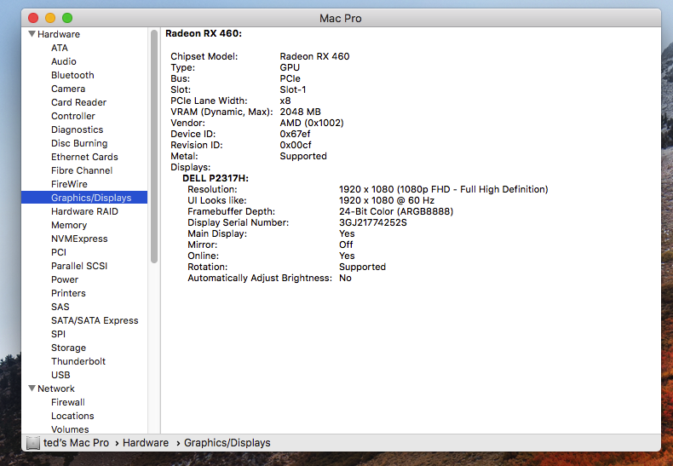Click Graphics/Displays in the path bar
This screenshot has height=466, width=673.
click(227, 442)
